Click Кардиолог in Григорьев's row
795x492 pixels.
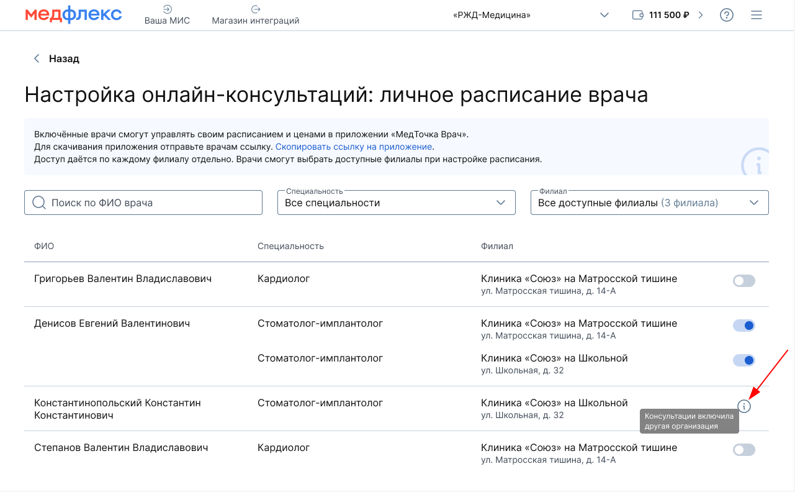284,279
